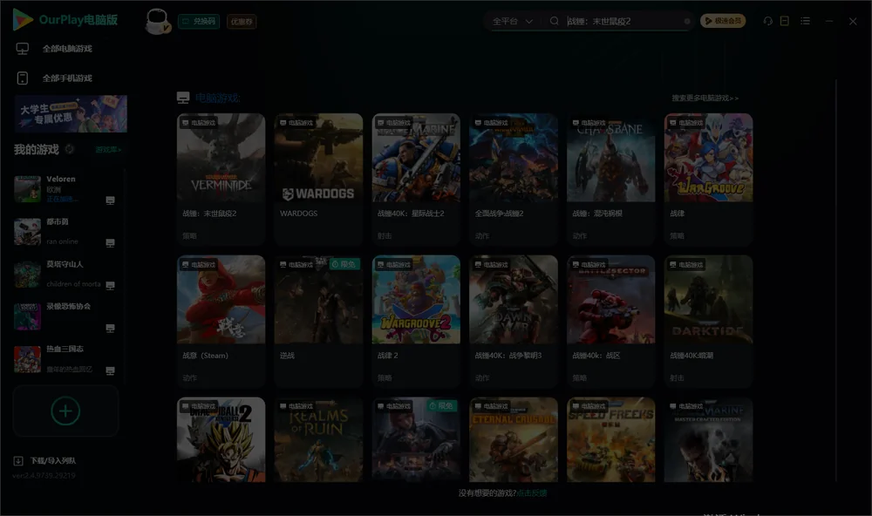Clear the search field text
Screen dimensions: 872x516
[687, 22]
